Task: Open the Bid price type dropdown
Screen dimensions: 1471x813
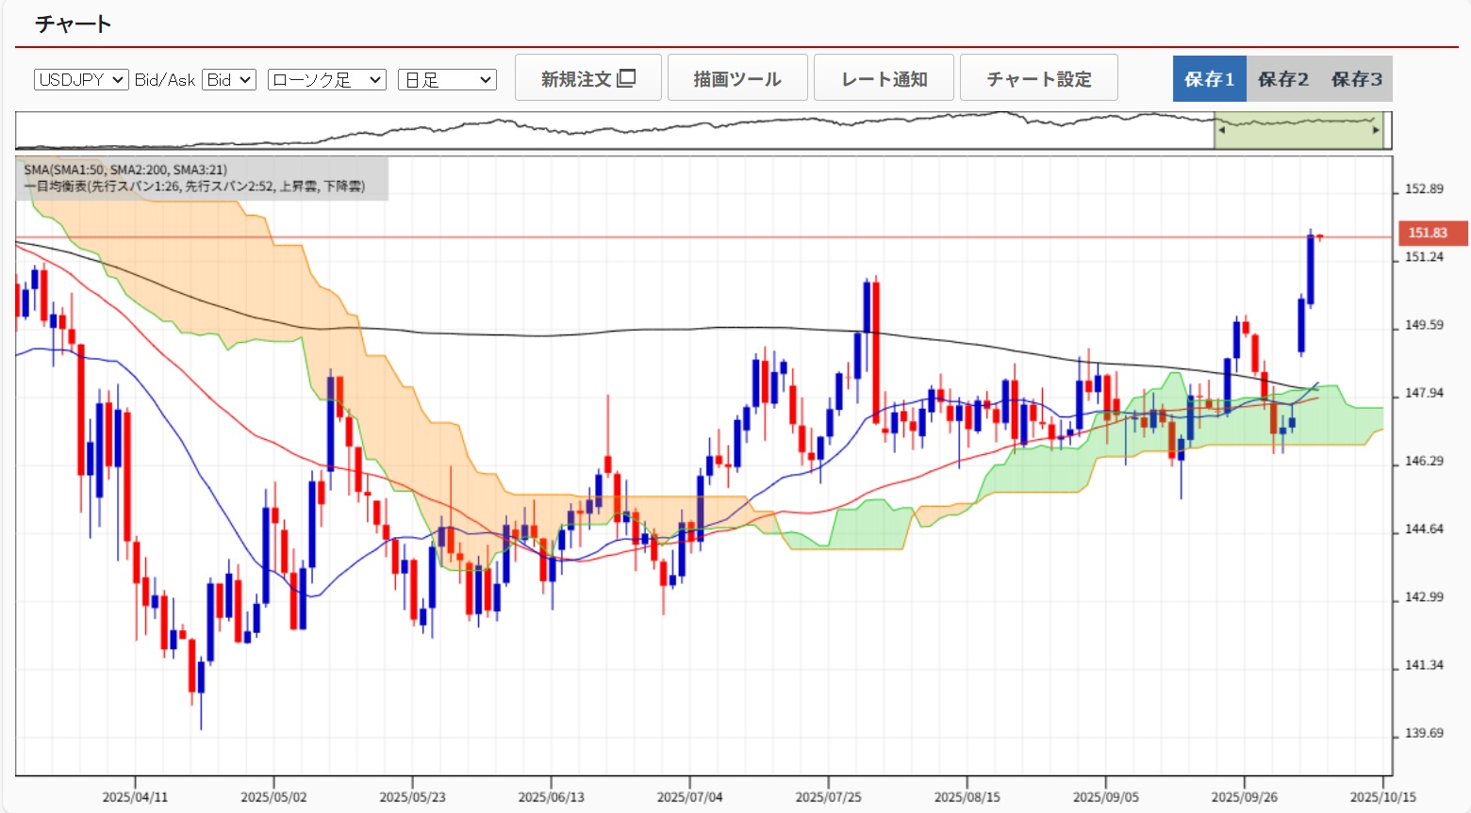Action: coord(230,80)
